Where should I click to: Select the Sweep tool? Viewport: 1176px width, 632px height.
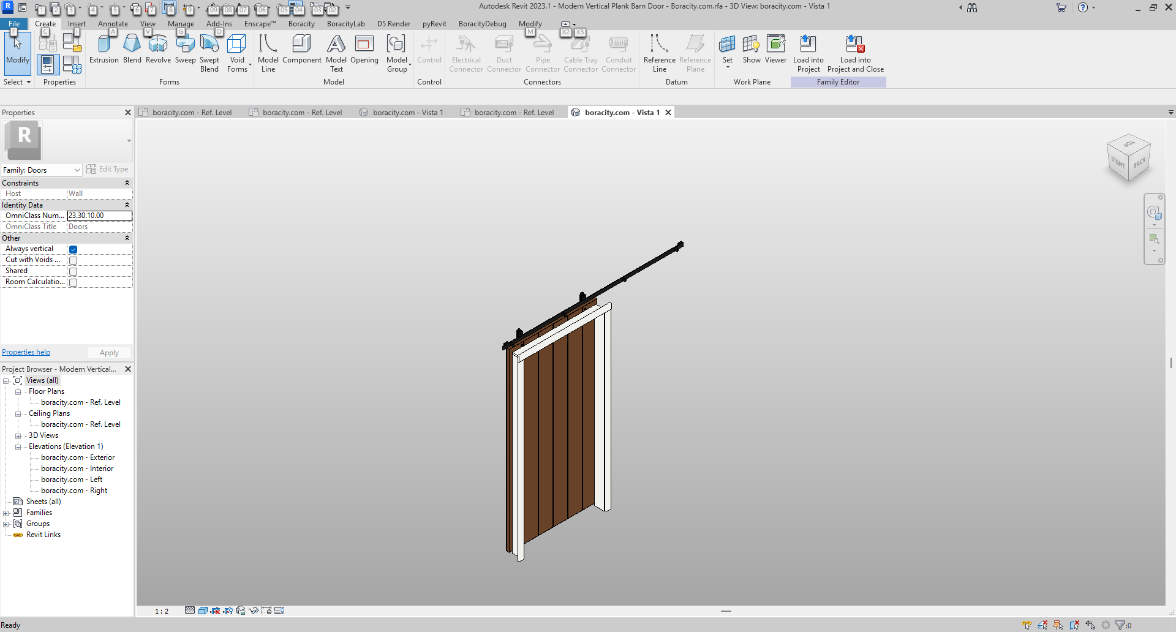[x=185, y=49]
